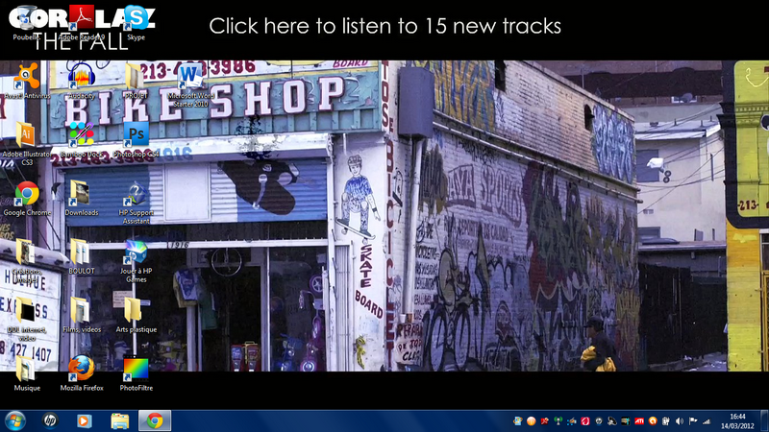Open the Poubelle recycle bin icon
The image size is (769, 432).
point(27,23)
